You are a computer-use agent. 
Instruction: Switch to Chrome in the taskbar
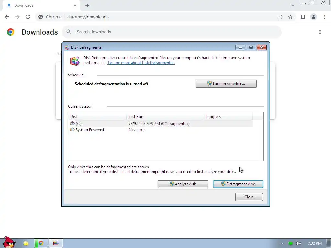41,243
